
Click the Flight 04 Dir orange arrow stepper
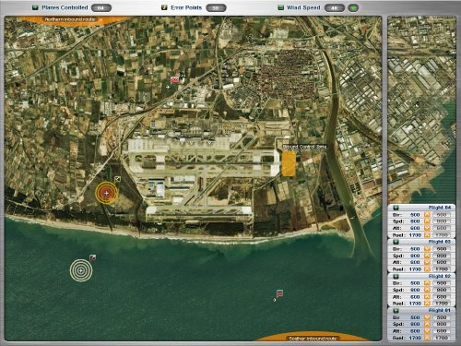pyautogui.click(x=427, y=215)
